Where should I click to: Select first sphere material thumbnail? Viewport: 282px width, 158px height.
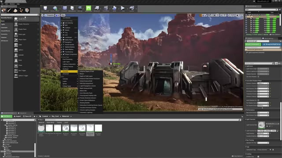pyautogui.click(x=41, y=128)
